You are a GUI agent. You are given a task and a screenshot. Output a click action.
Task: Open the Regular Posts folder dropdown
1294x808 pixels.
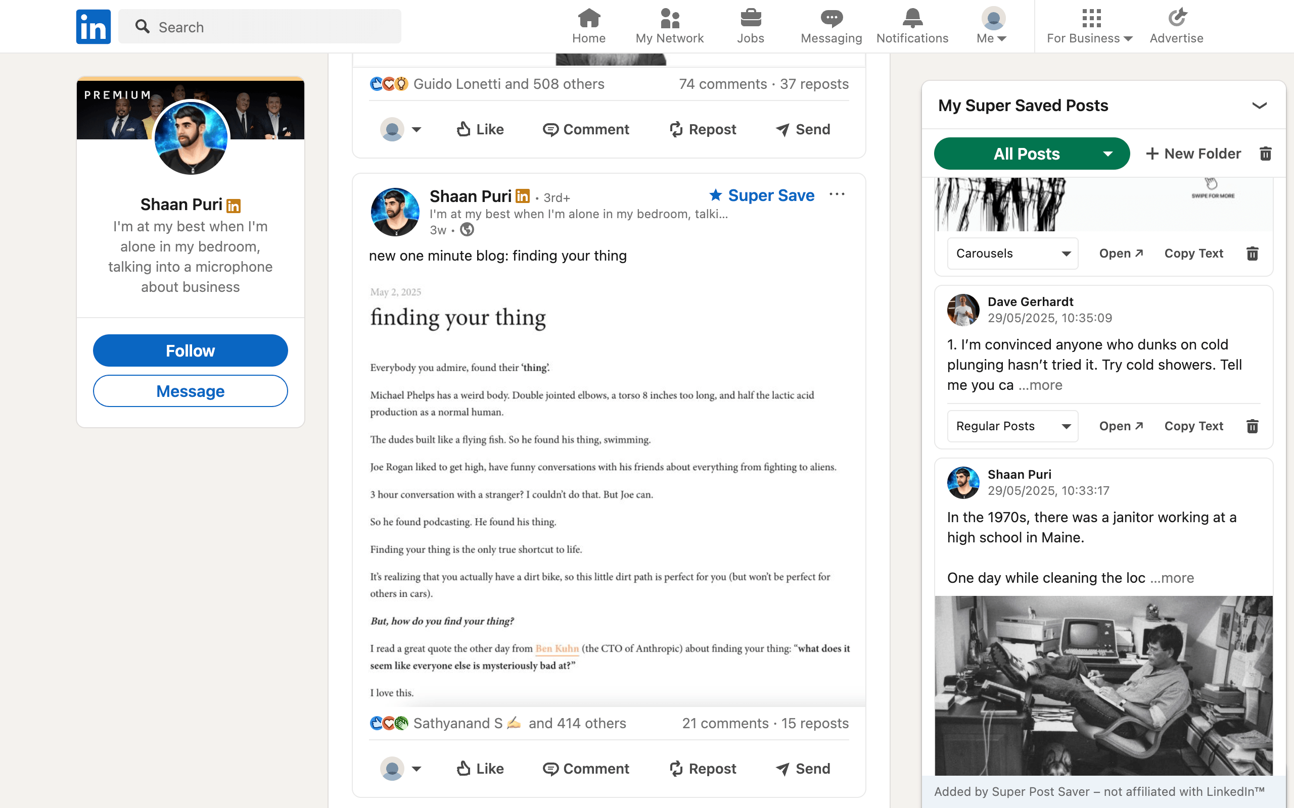[x=1012, y=426]
